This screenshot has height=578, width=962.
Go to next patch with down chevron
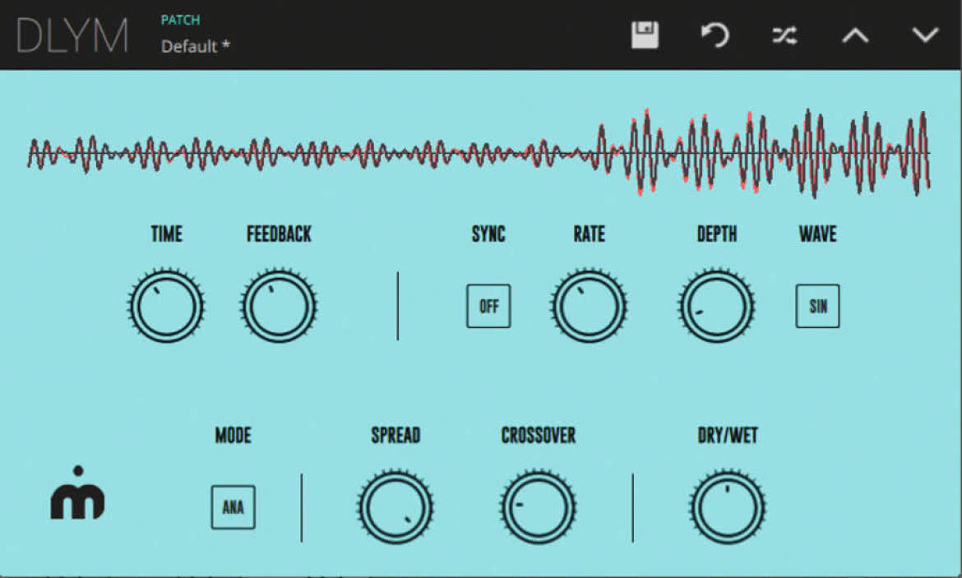tap(925, 35)
